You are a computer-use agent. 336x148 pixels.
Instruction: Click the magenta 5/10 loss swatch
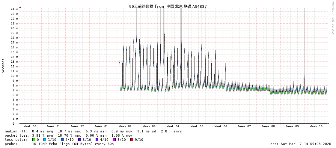click(114, 140)
